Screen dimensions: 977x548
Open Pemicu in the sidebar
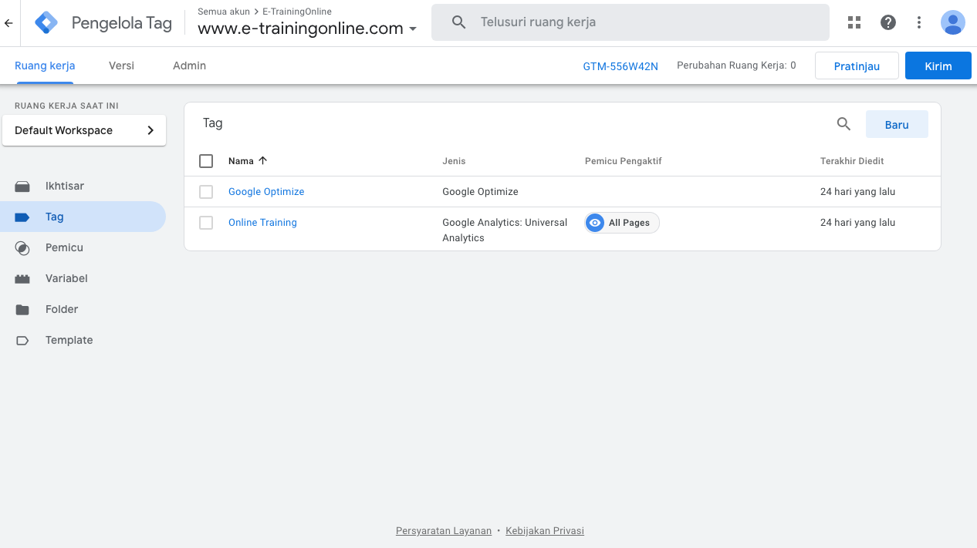[x=64, y=247]
